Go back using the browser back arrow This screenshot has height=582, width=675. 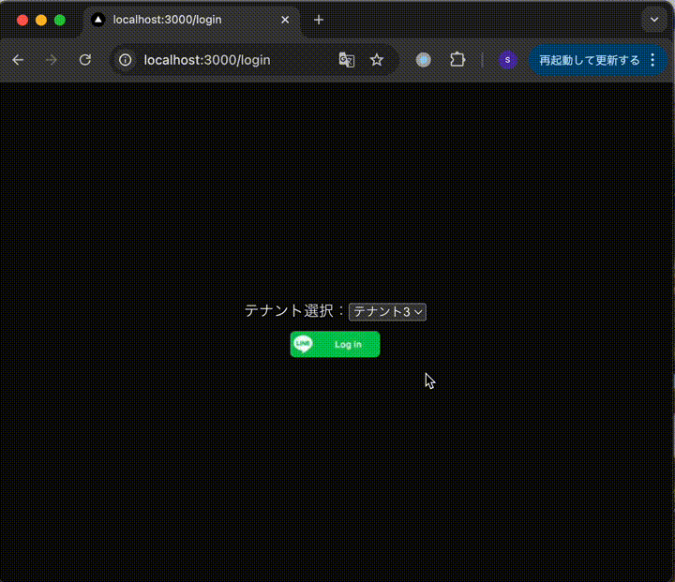pos(18,60)
